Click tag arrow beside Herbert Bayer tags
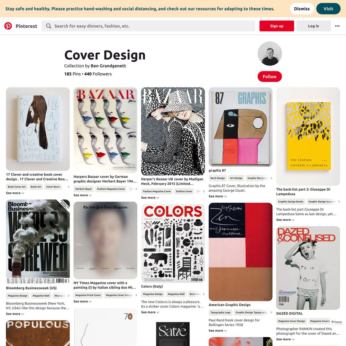The height and width of the screenshot is (346, 346). [136, 189]
